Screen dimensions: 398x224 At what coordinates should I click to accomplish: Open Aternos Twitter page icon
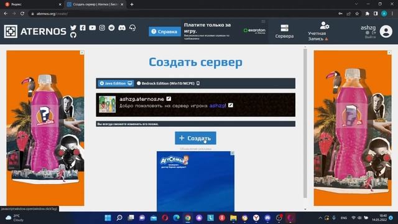click(x=73, y=27)
